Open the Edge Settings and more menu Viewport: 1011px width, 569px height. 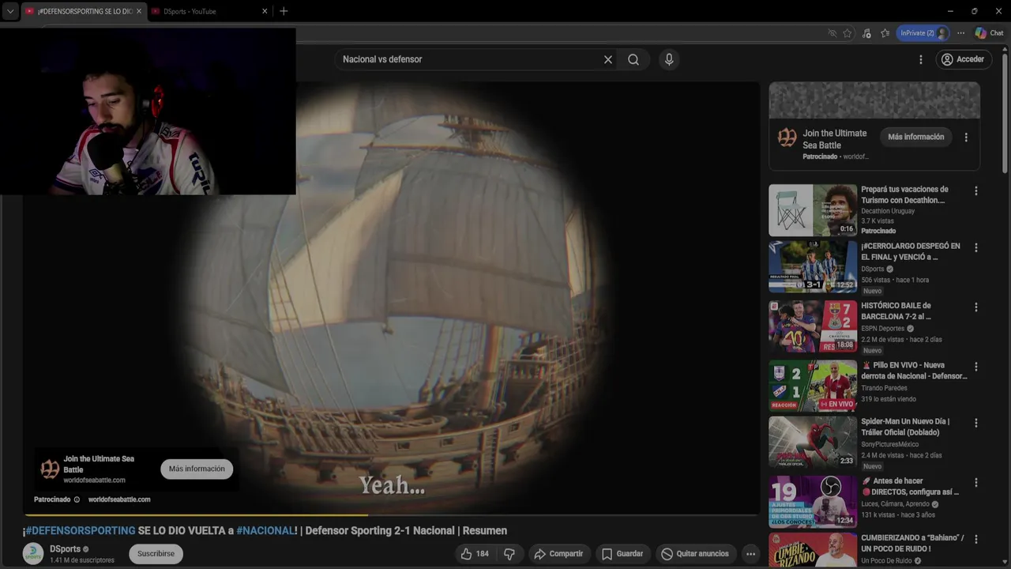tap(960, 33)
